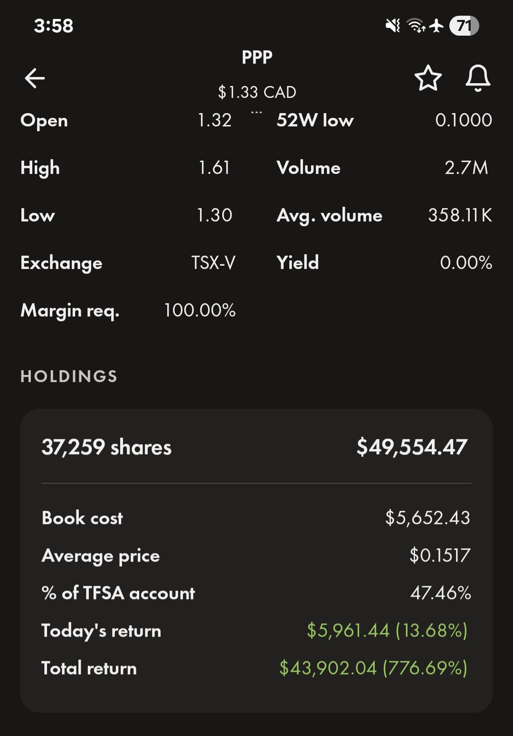Tap the 3:58 status bar clock
The height and width of the screenshot is (736, 513).
point(54,26)
